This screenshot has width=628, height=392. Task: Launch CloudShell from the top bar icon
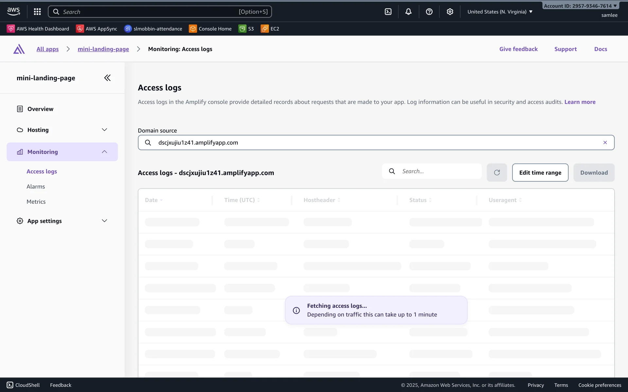(x=388, y=12)
